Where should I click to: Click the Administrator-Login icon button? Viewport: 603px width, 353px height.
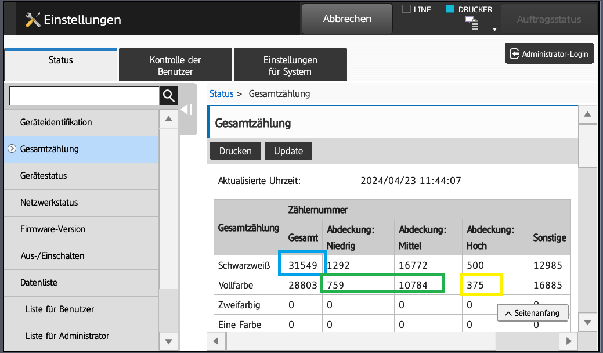click(x=549, y=54)
